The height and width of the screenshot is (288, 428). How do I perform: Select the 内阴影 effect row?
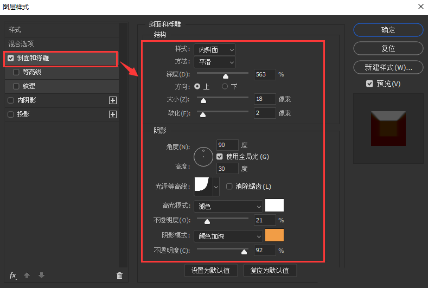(x=62, y=100)
